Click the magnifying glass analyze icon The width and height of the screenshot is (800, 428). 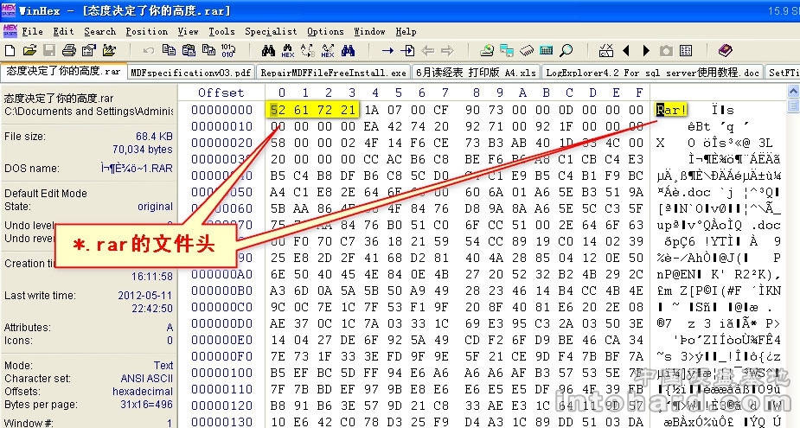pos(568,50)
